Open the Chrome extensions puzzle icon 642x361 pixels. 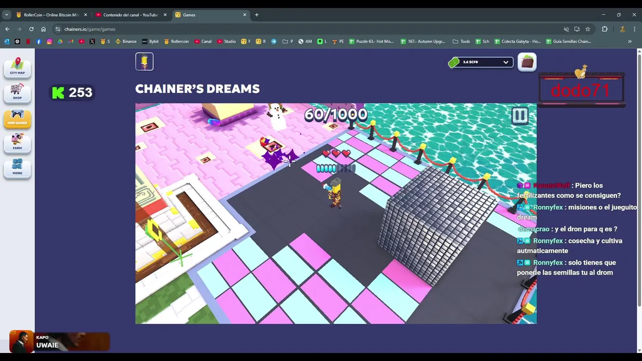[x=604, y=29]
